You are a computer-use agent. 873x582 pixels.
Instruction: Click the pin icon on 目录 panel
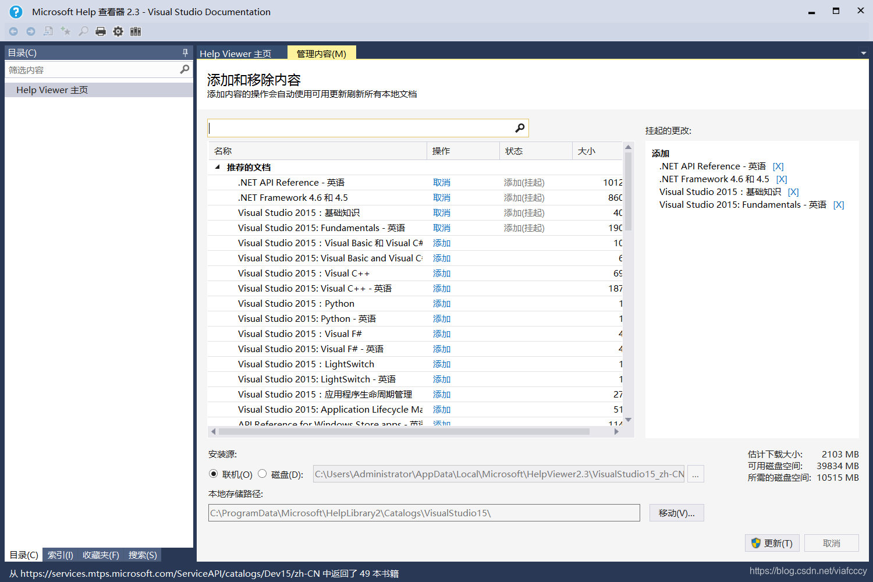185,52
